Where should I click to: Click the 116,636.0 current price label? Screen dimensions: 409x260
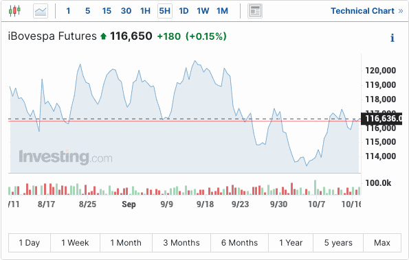pyautogui.click(x=382, y=119)
